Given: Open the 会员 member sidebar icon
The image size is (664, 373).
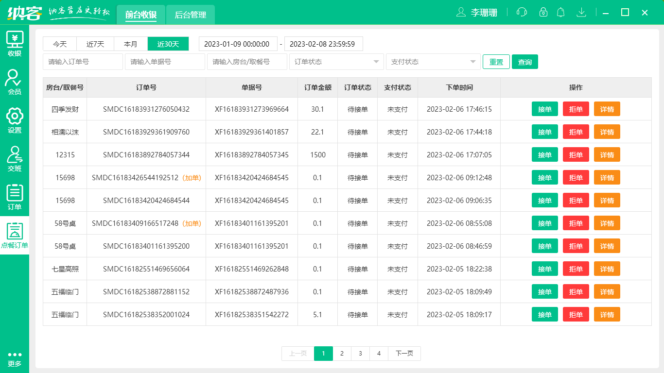Looking at the screenshot, I should (15, 82).
